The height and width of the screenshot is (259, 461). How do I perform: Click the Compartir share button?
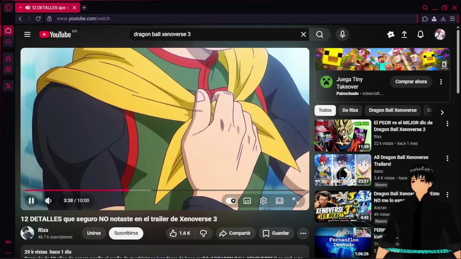[236, 233]
